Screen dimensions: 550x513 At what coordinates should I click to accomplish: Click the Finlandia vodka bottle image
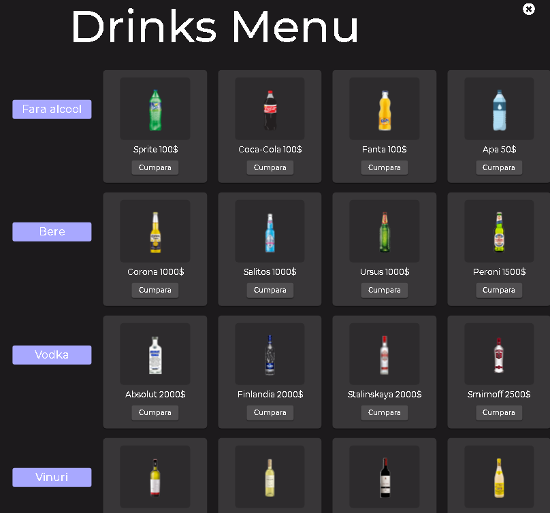[x=270, y=354]
